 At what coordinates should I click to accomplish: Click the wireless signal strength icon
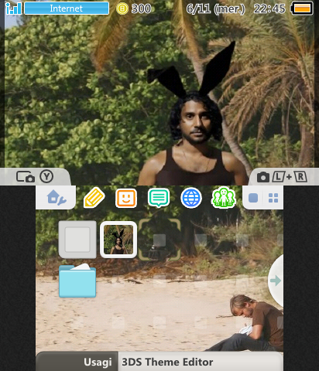(x=13, y=9)
